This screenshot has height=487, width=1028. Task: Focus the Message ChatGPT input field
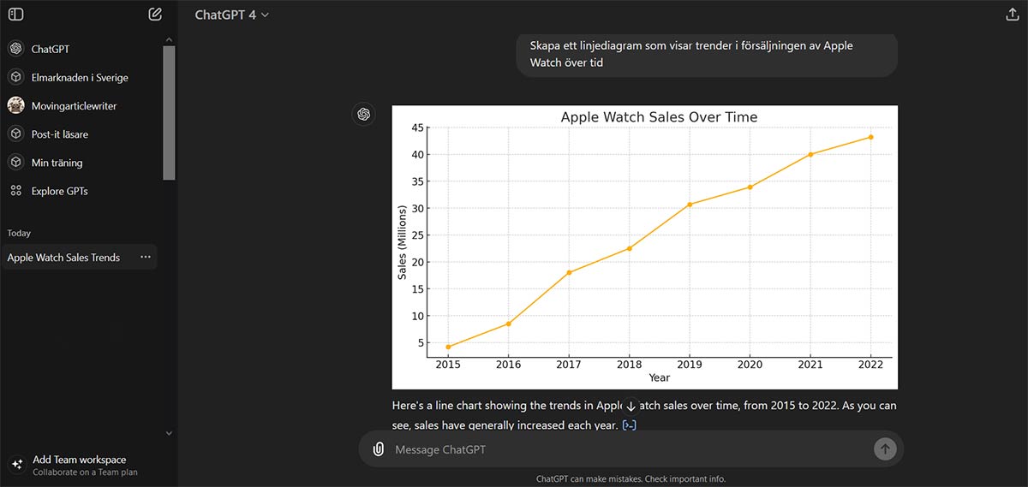[631, 449]
